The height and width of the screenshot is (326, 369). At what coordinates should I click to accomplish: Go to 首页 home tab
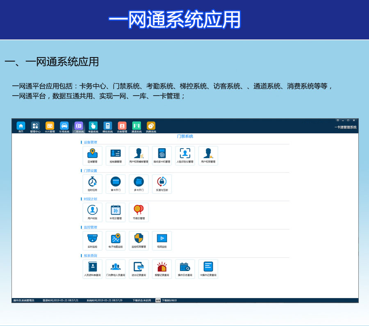pos(21,126)
